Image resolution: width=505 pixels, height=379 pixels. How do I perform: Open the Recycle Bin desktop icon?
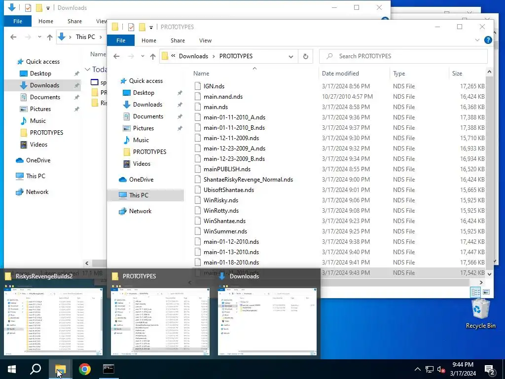pyautogui.click(x=480, y=313)
